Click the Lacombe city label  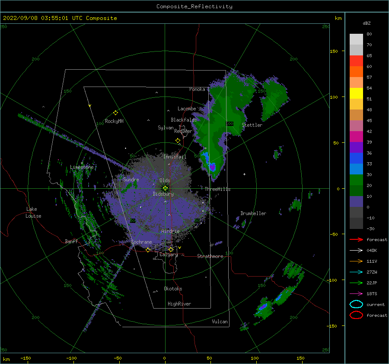[187, 109]
